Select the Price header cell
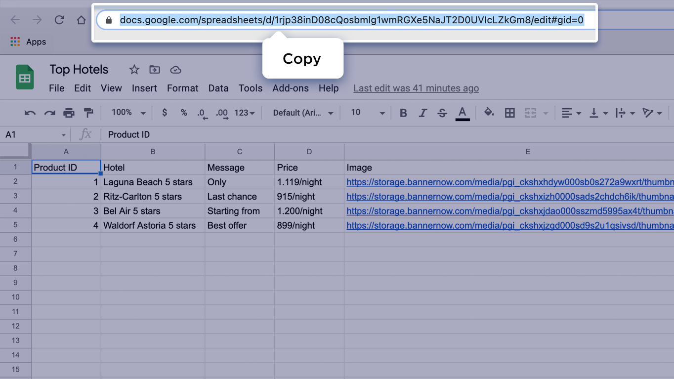The image size is (674, 379). point(309,168)
